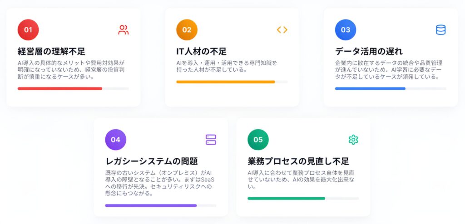Click the purple server icon
Viewport: 465px width, 224px height.
pyautogui.click(x=211, y=140)
